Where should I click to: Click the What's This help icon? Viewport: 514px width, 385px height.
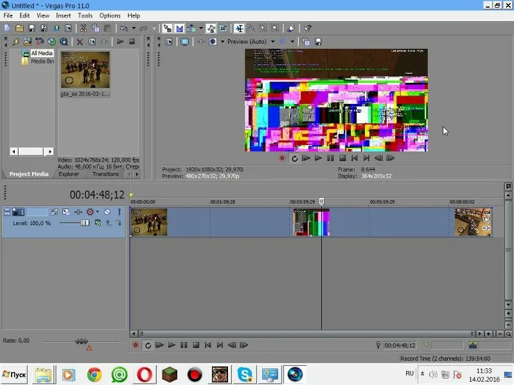[308, 28]
